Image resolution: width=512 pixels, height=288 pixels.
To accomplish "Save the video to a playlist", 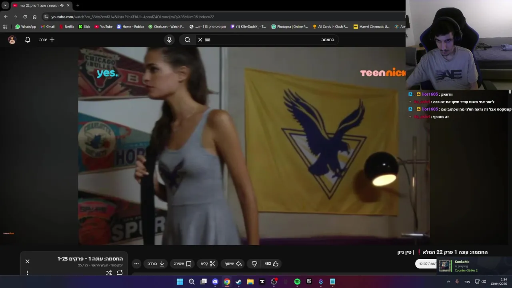I will [x=183, y=264].
